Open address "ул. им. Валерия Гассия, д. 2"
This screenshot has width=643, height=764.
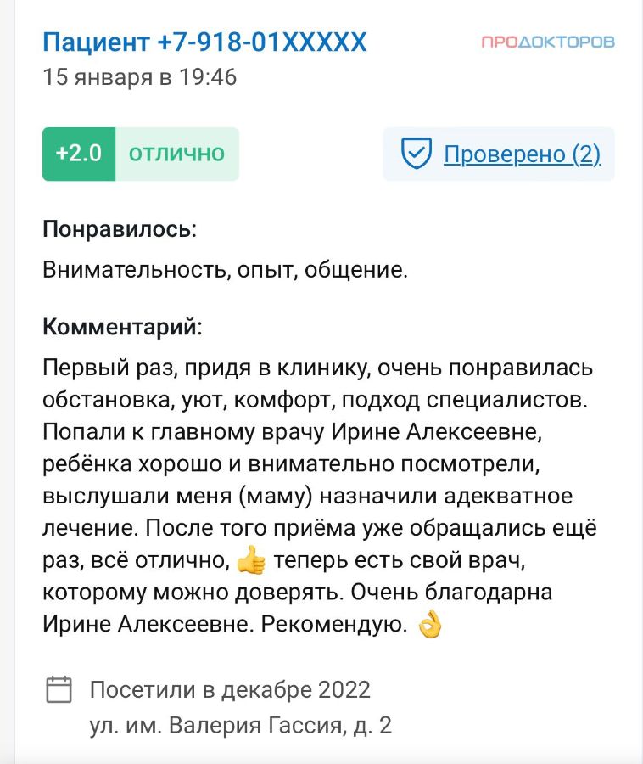click(240, 726)
